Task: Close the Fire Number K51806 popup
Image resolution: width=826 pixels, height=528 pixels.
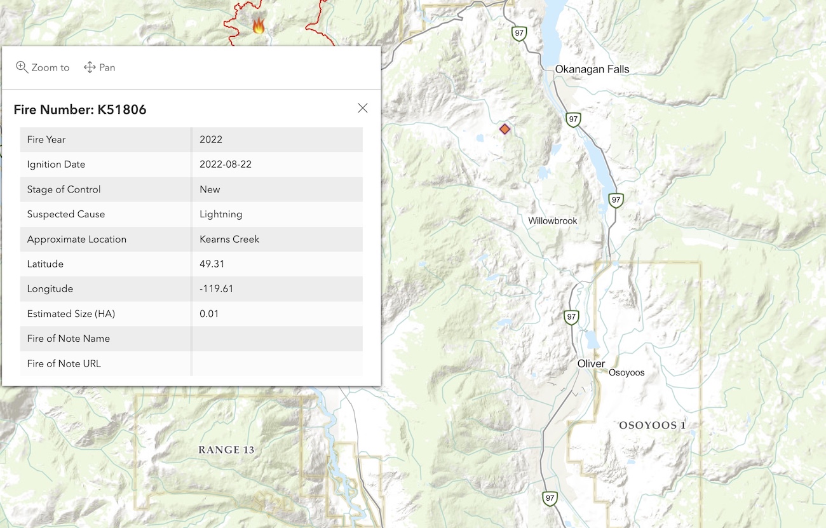Action: pyautogui.click(x=362, y=108)
